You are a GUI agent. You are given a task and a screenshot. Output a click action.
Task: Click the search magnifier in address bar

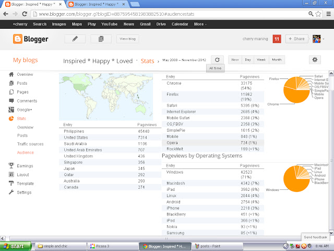pos(311,14)
